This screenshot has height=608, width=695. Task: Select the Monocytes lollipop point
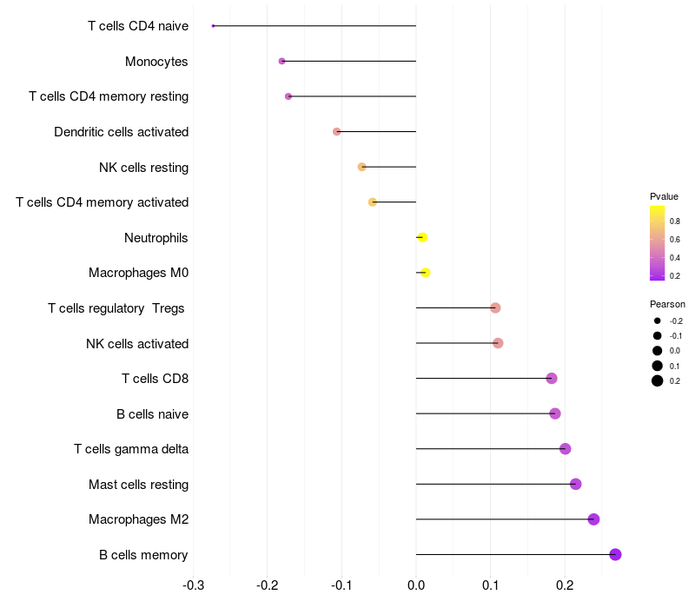(281, 61)
